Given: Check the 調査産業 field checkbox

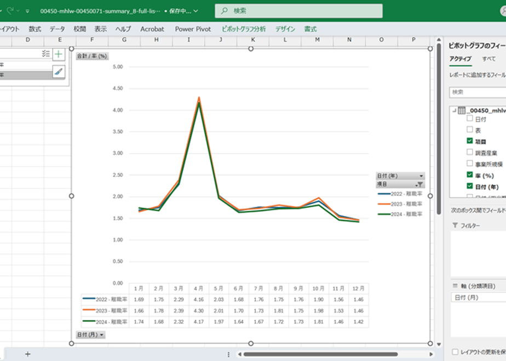Looking at the screenshot, I should (470, 152).
